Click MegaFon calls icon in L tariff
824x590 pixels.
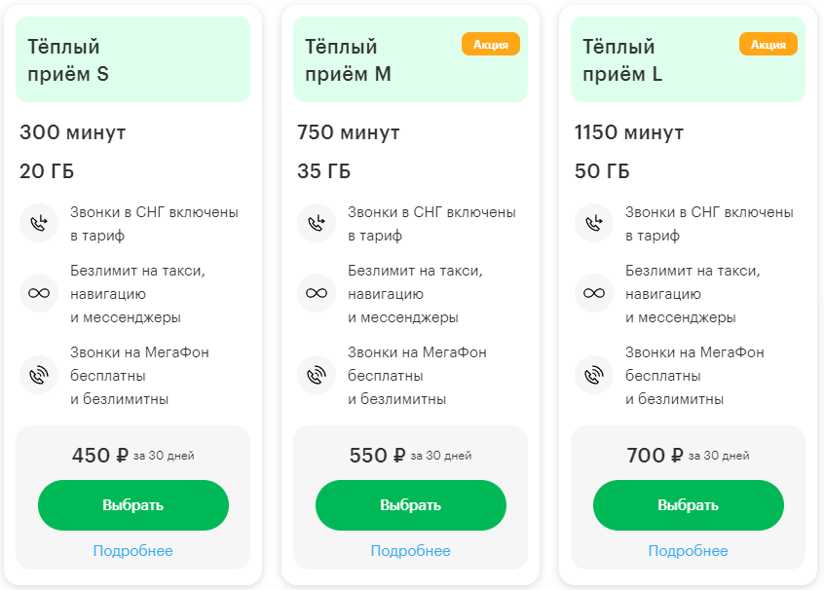(x=593, y=374)
